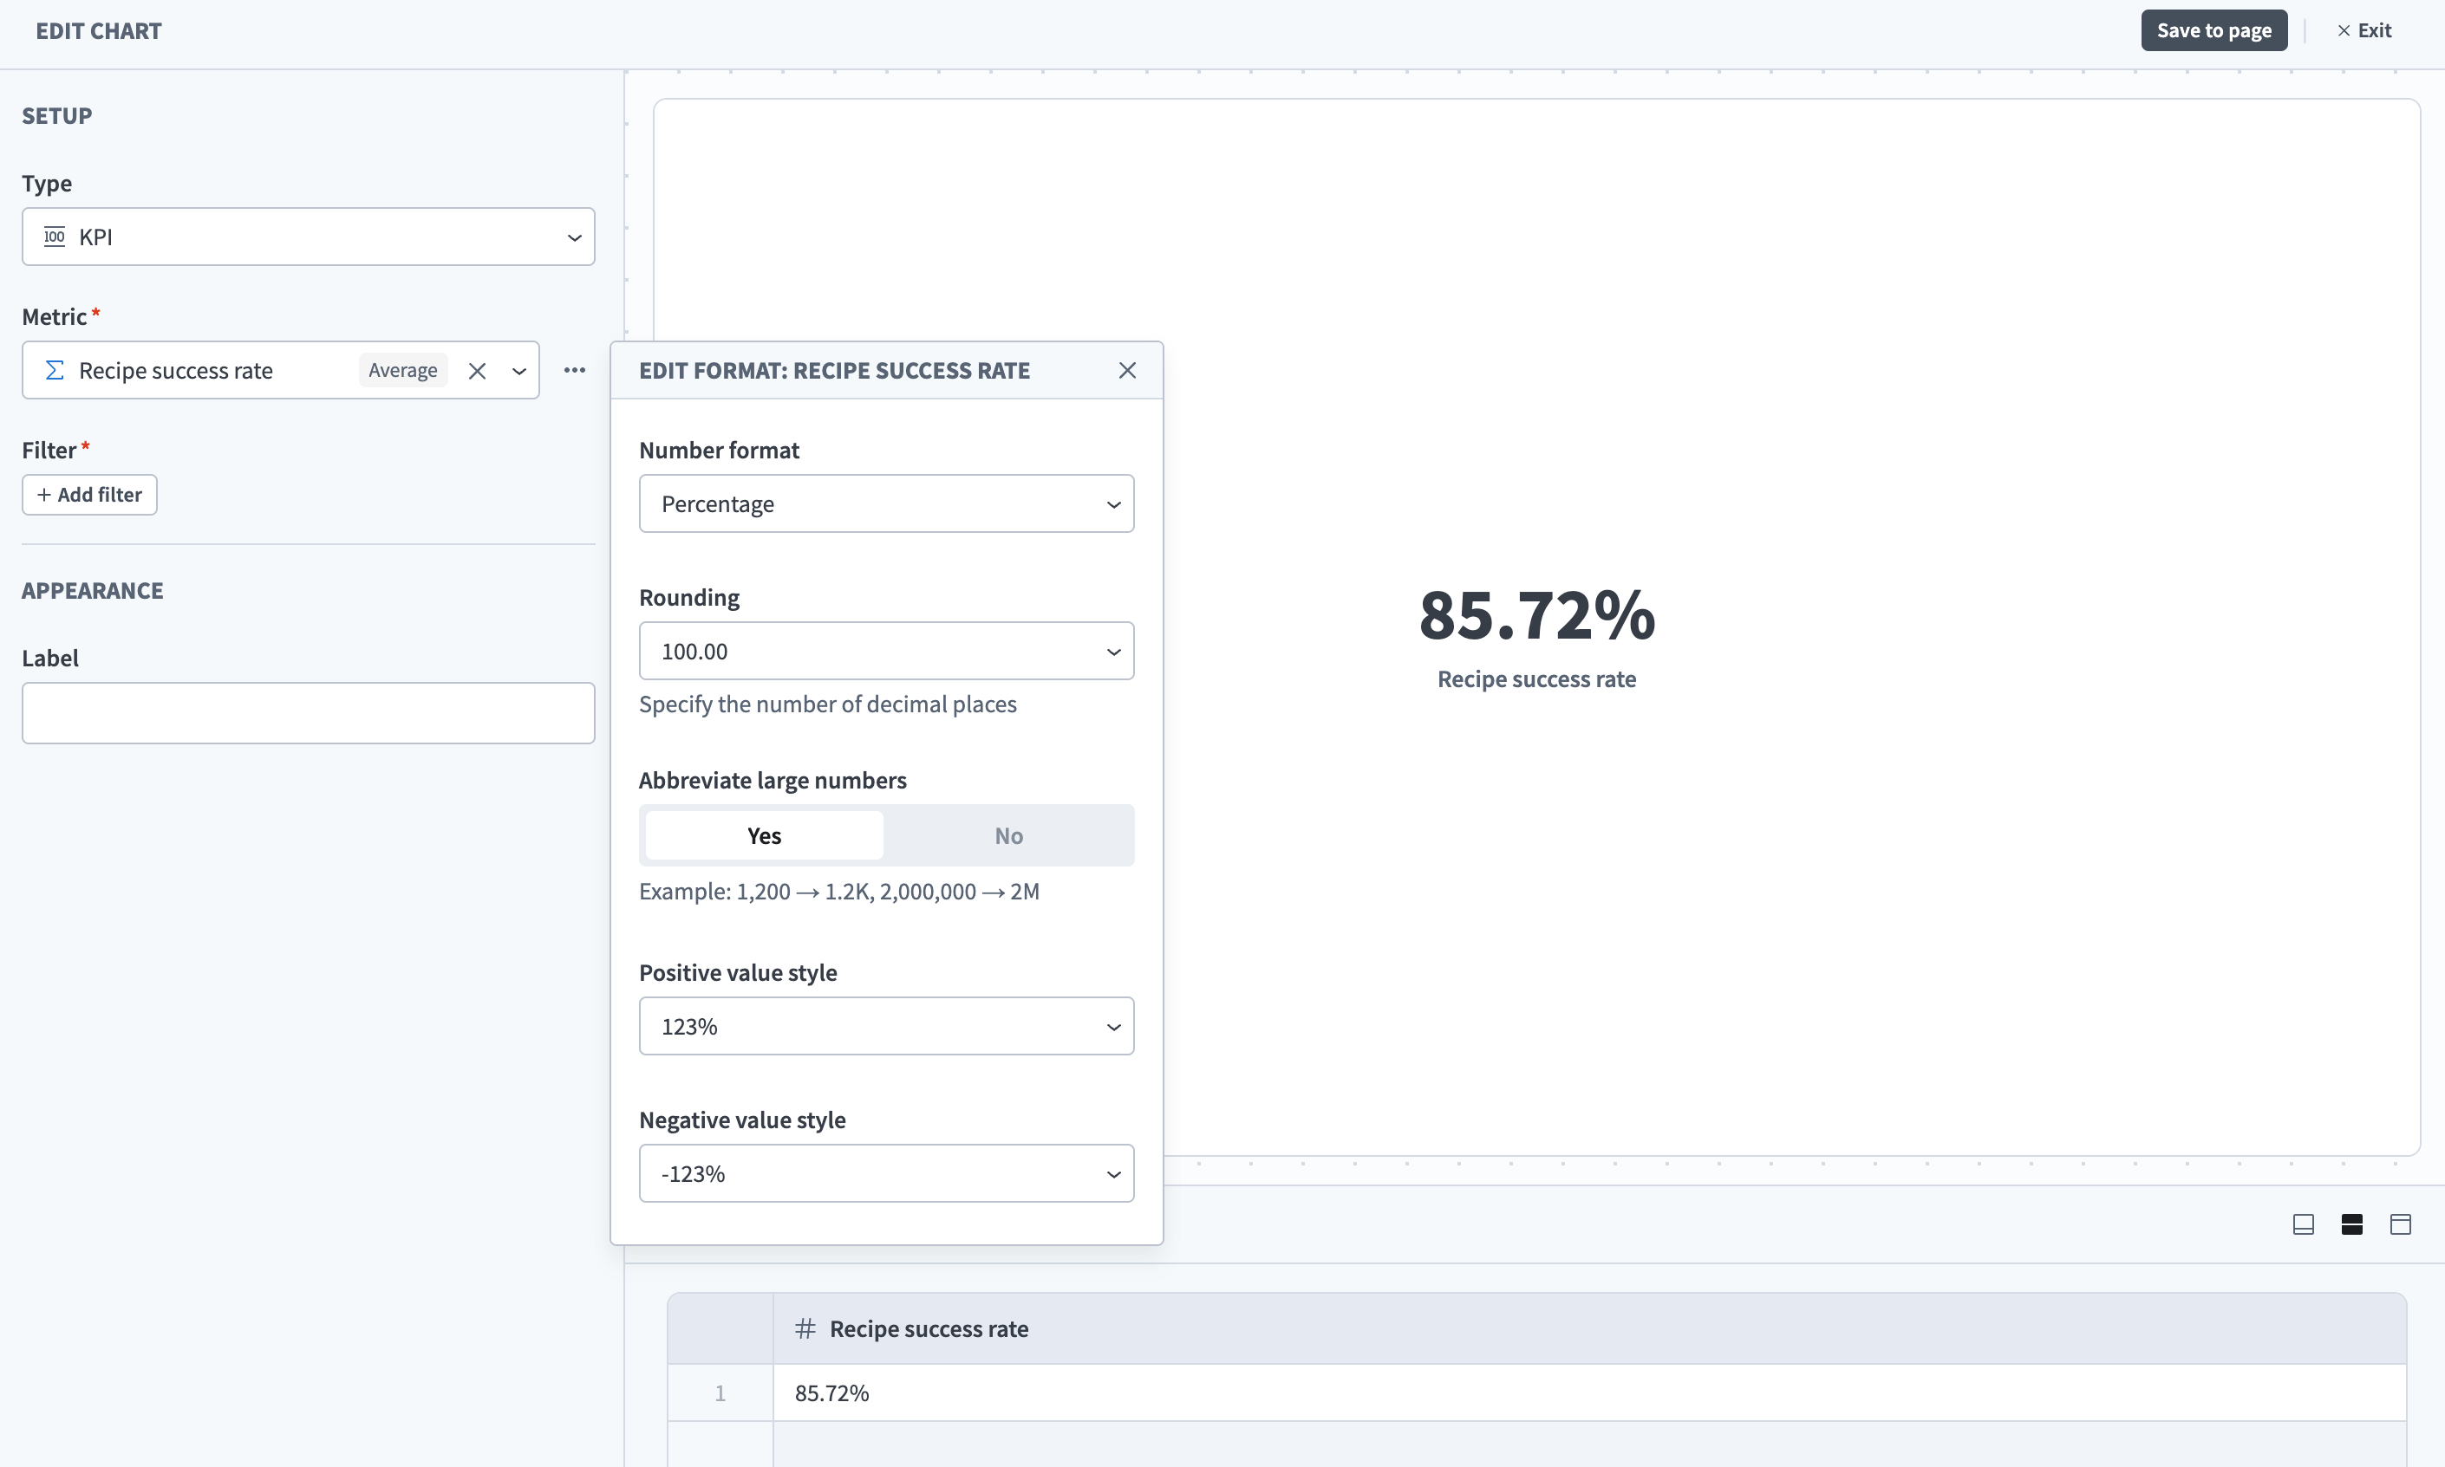The height and width of the screenshot is (1467, 2445).
Task: Click the 85.72% KPI value in preview
Action: 1537,615
